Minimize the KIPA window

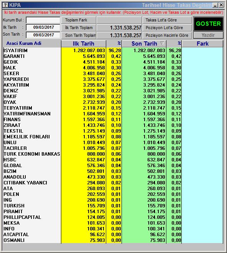(215, 5)
